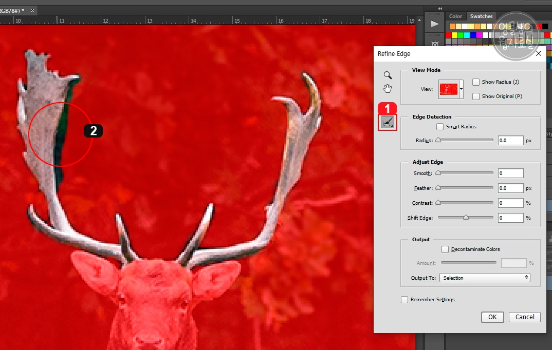Screen dimensions: 552x350
Task: Pick the cyan swatch in second row
Action: tap(467, 35)
